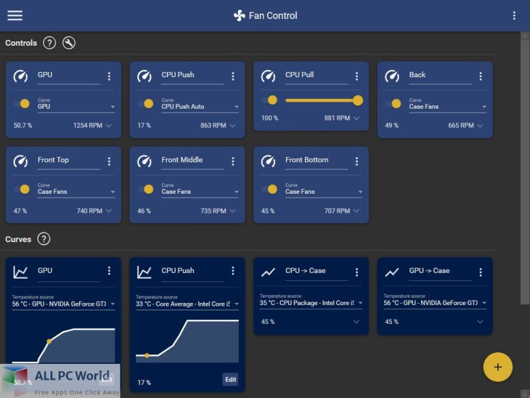Expand the GPU -> Case 45 % details chevron
Image resolution: width=530 pixels, height=398 pixels.
(480, 321)
